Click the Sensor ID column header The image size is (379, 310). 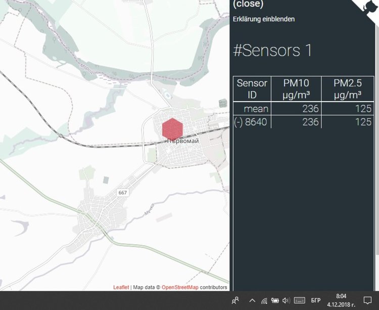252,88
